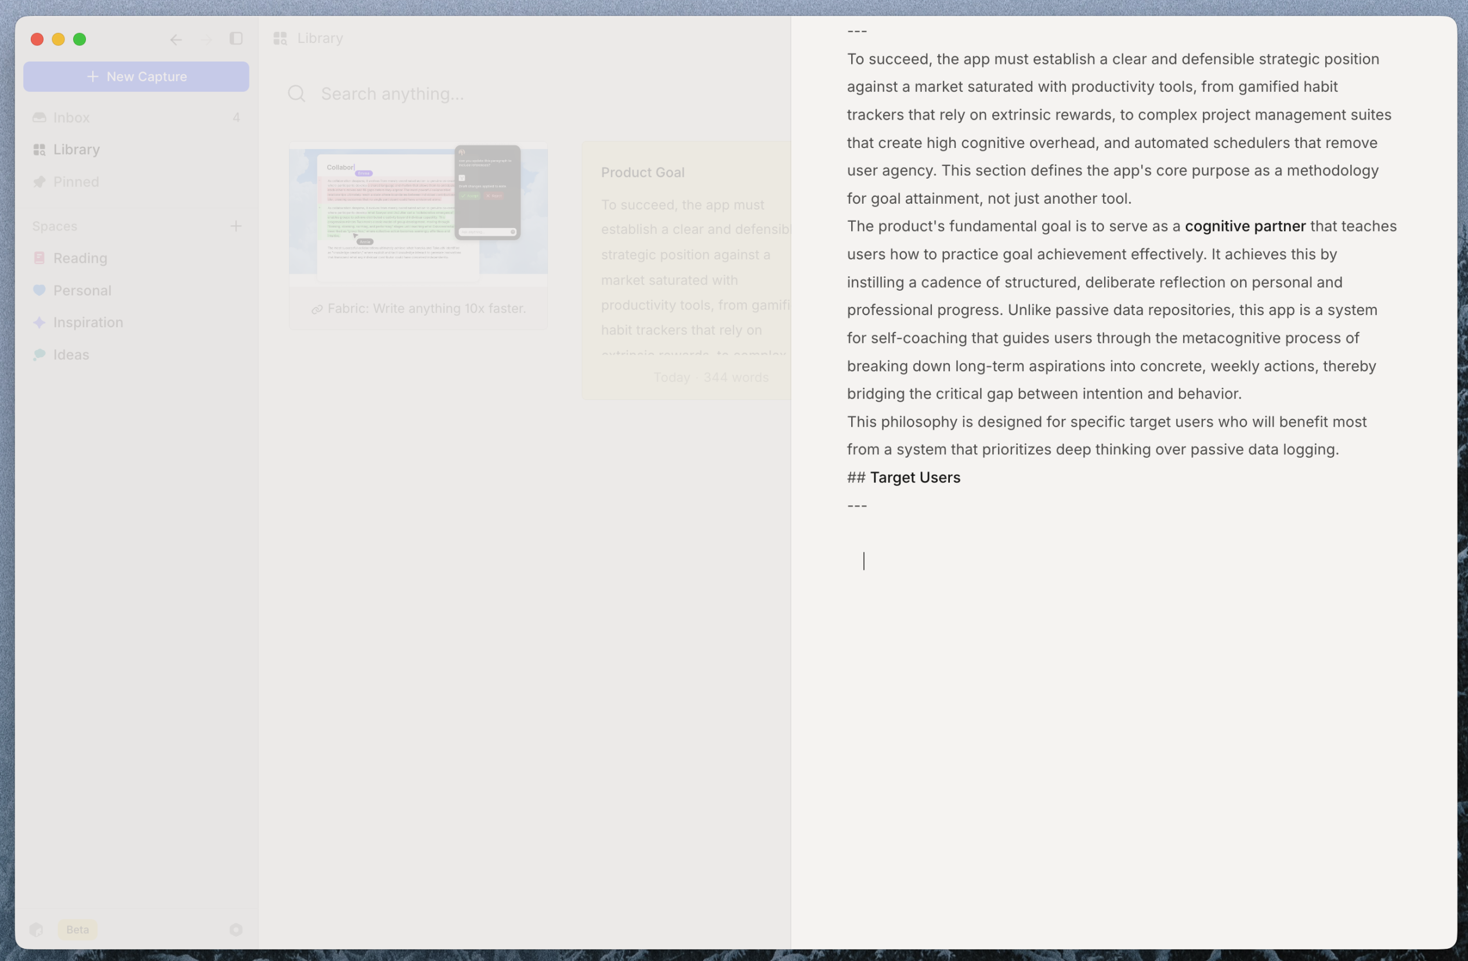Screen dimensions: 1468x961
Task: Click the Beta badge
Action: click(78, 930)
